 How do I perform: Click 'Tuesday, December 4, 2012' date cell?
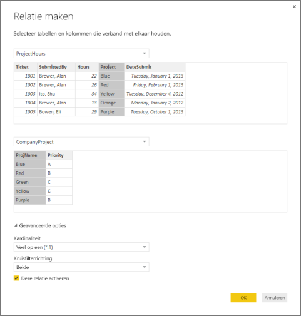155,94
